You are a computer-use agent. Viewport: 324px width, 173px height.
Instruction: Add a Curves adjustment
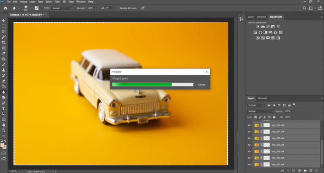tap(268, 27)
